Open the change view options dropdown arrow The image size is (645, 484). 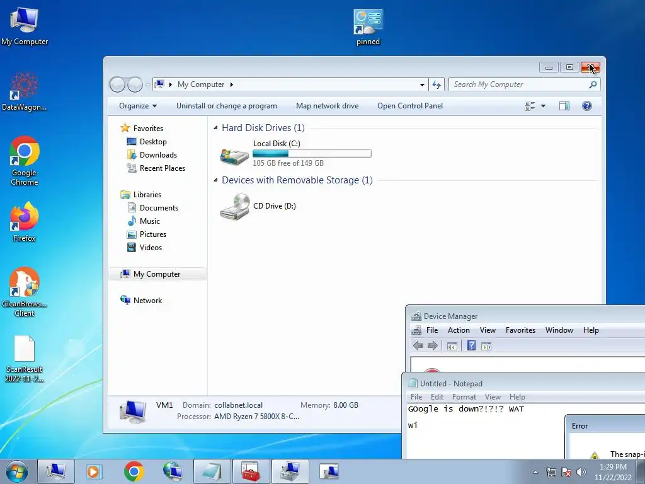[543, 106]
